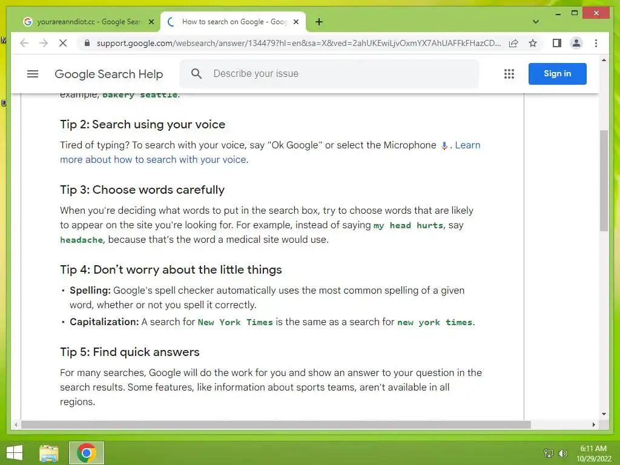Click the 'my head hurts' example text

click(x=408, y=225)
